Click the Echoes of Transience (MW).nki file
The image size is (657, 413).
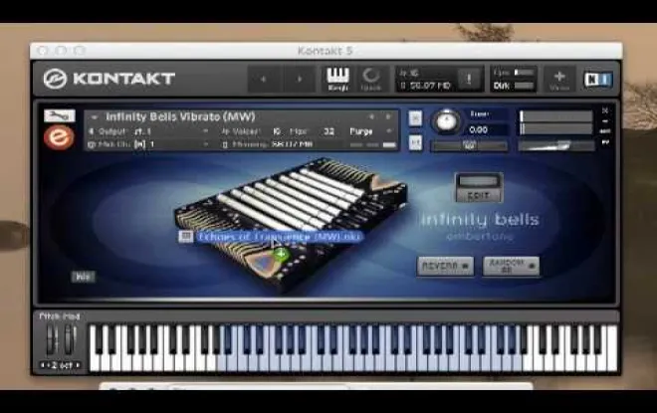point(270,237)
